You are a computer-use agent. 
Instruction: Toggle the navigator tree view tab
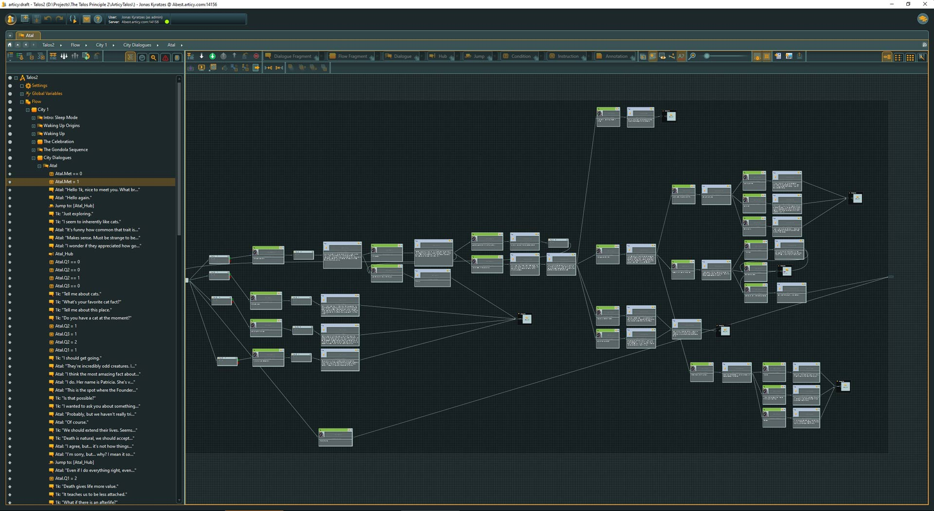[x=130, y=57]
